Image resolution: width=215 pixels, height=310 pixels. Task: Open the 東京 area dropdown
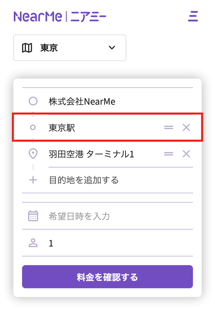[x=70, y=48]
